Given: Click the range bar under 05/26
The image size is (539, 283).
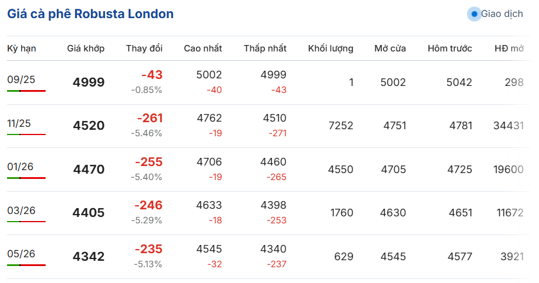Looking at the screenshot, I should (26, 265).
